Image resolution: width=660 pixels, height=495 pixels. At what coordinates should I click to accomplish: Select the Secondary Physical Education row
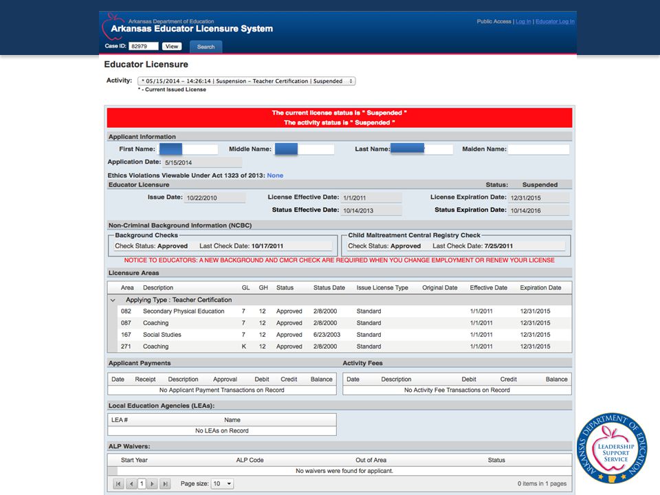pos(344,311)
